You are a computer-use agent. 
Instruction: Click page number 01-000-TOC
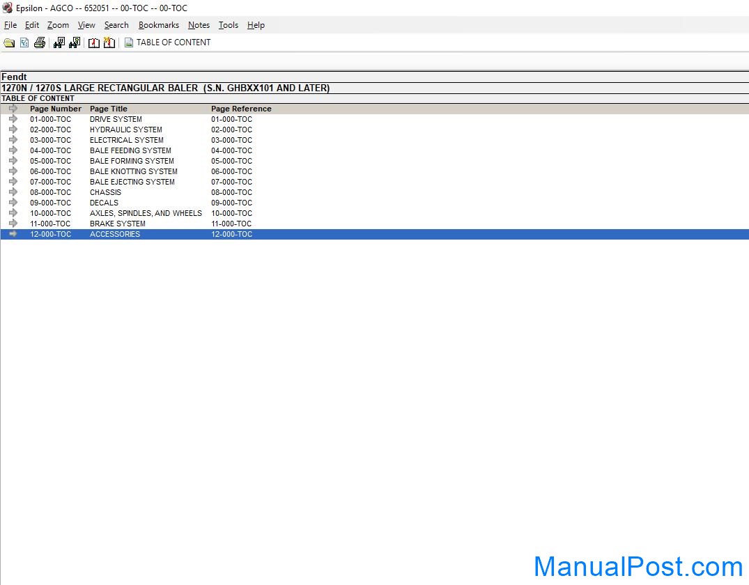pos(51,119)
